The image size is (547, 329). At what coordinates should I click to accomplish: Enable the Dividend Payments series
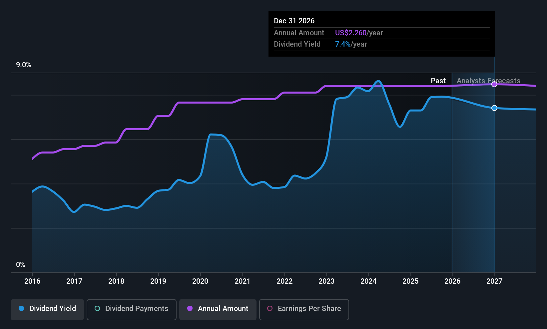click(131, 309)
